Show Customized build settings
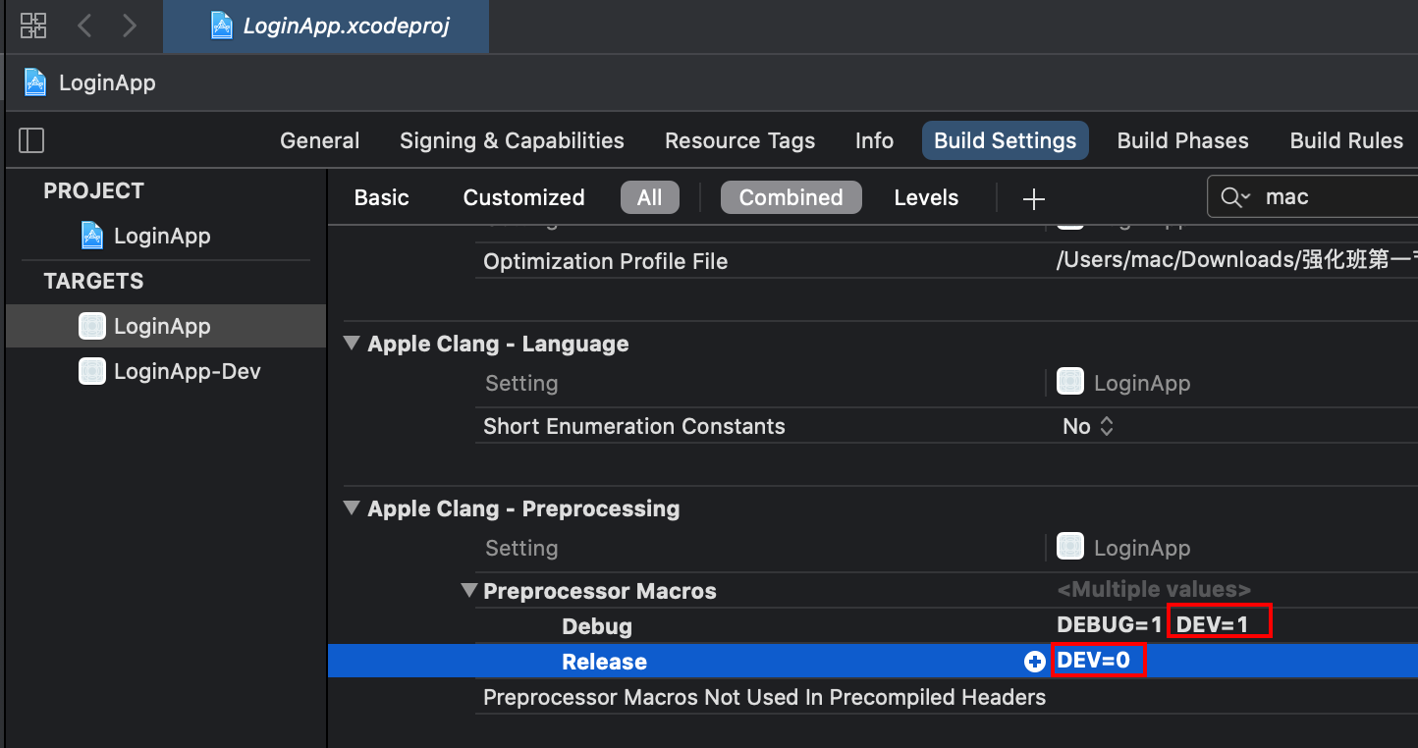The width and height of the screenshot is (1418, 748). click(x=523, y=197)
